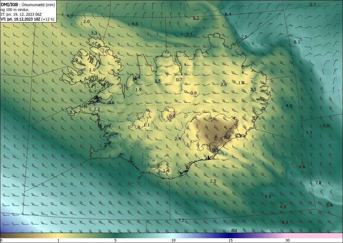Click the 2.9 value in the Westfjords

[75, 60]
